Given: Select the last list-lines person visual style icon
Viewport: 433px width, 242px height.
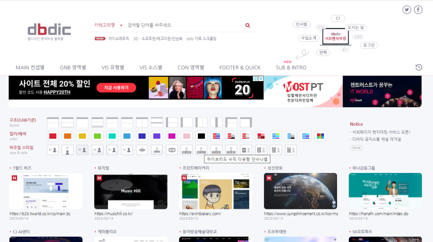Looking at the screenshot, I should pos(291,150).
